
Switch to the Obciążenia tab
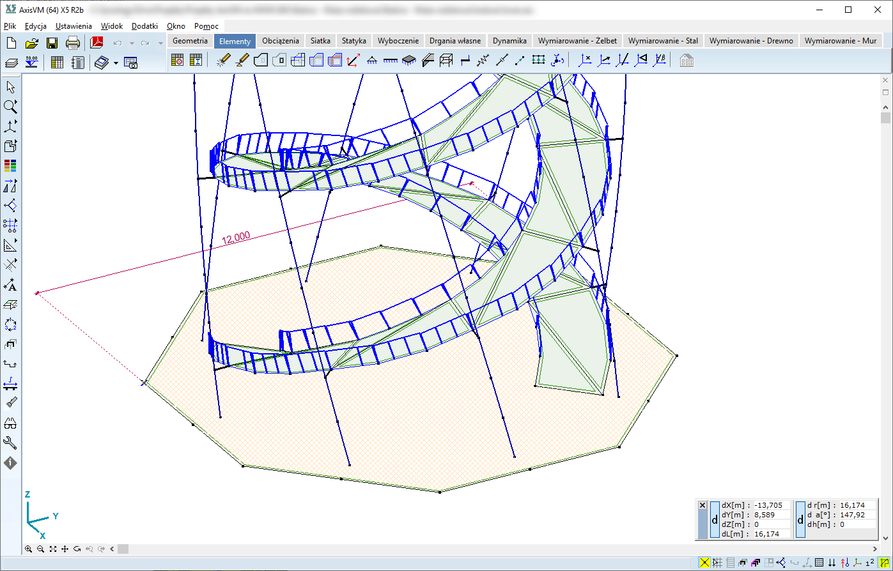[280, 40]
